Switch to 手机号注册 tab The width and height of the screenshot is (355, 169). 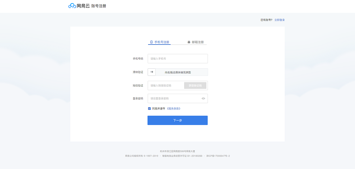point(159,42)
